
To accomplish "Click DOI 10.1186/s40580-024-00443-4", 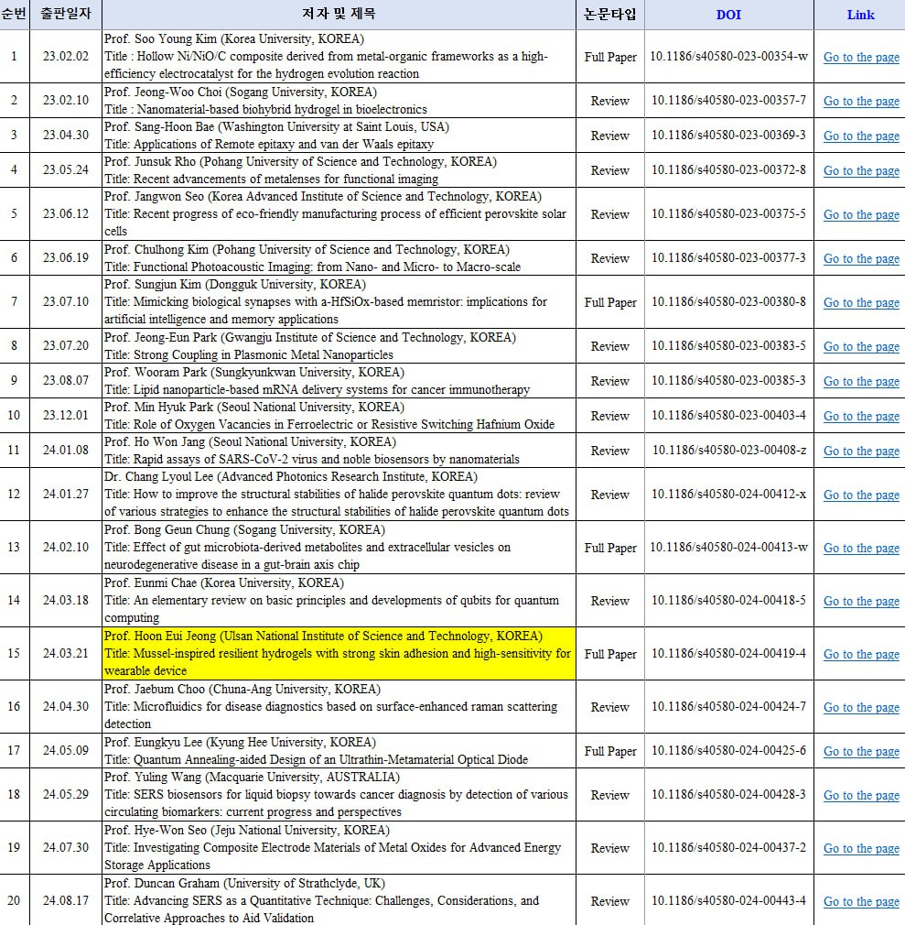I will click(728, 901).
